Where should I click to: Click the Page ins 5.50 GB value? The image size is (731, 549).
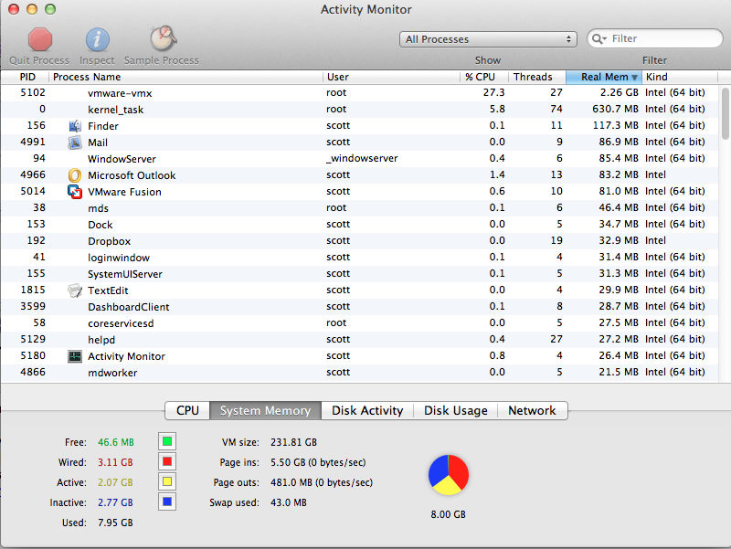[x=318, y=462]
